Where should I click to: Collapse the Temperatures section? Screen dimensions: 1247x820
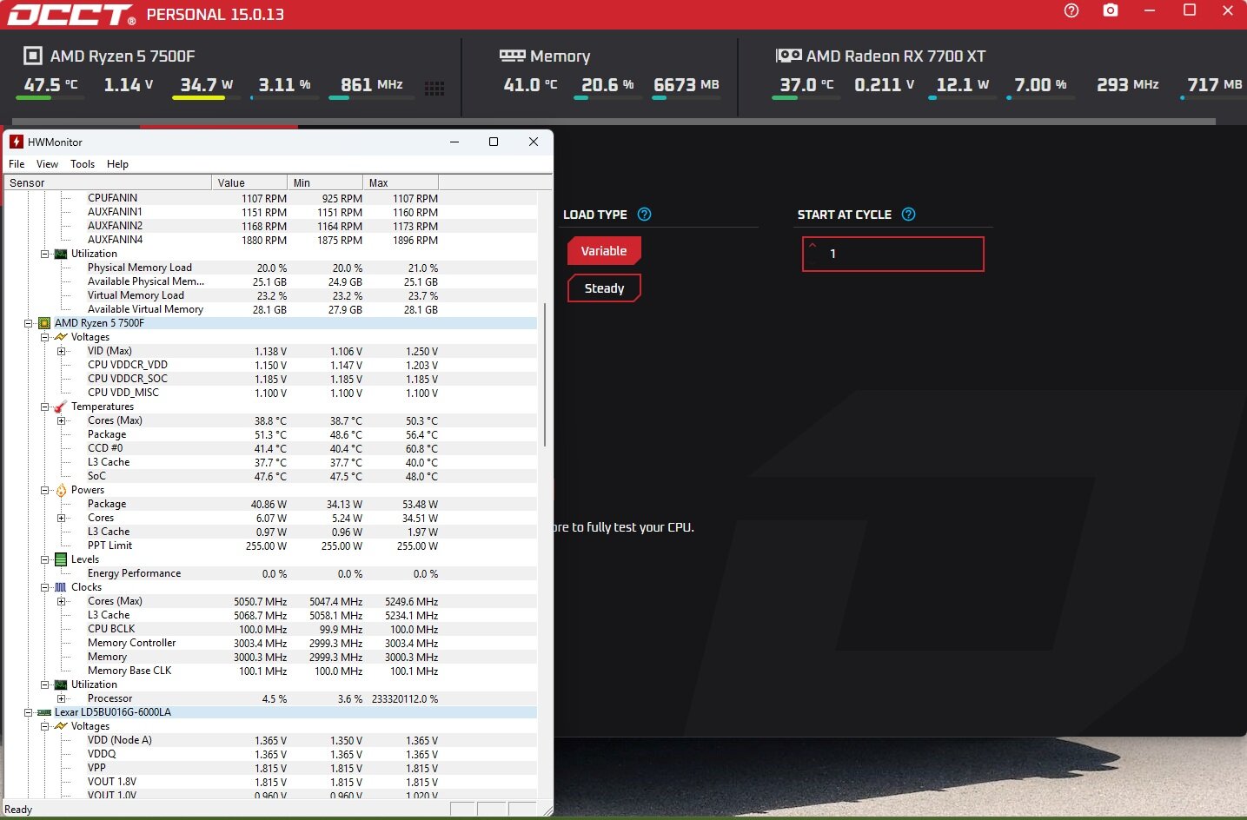coord(44,407)
